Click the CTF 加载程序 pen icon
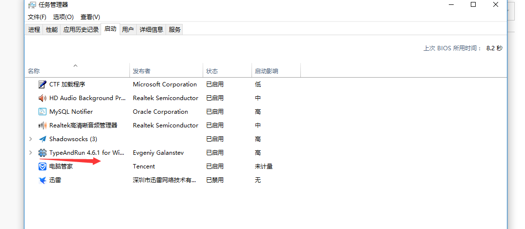Viewport: 525px width, 229px height. tap(42, 84)
